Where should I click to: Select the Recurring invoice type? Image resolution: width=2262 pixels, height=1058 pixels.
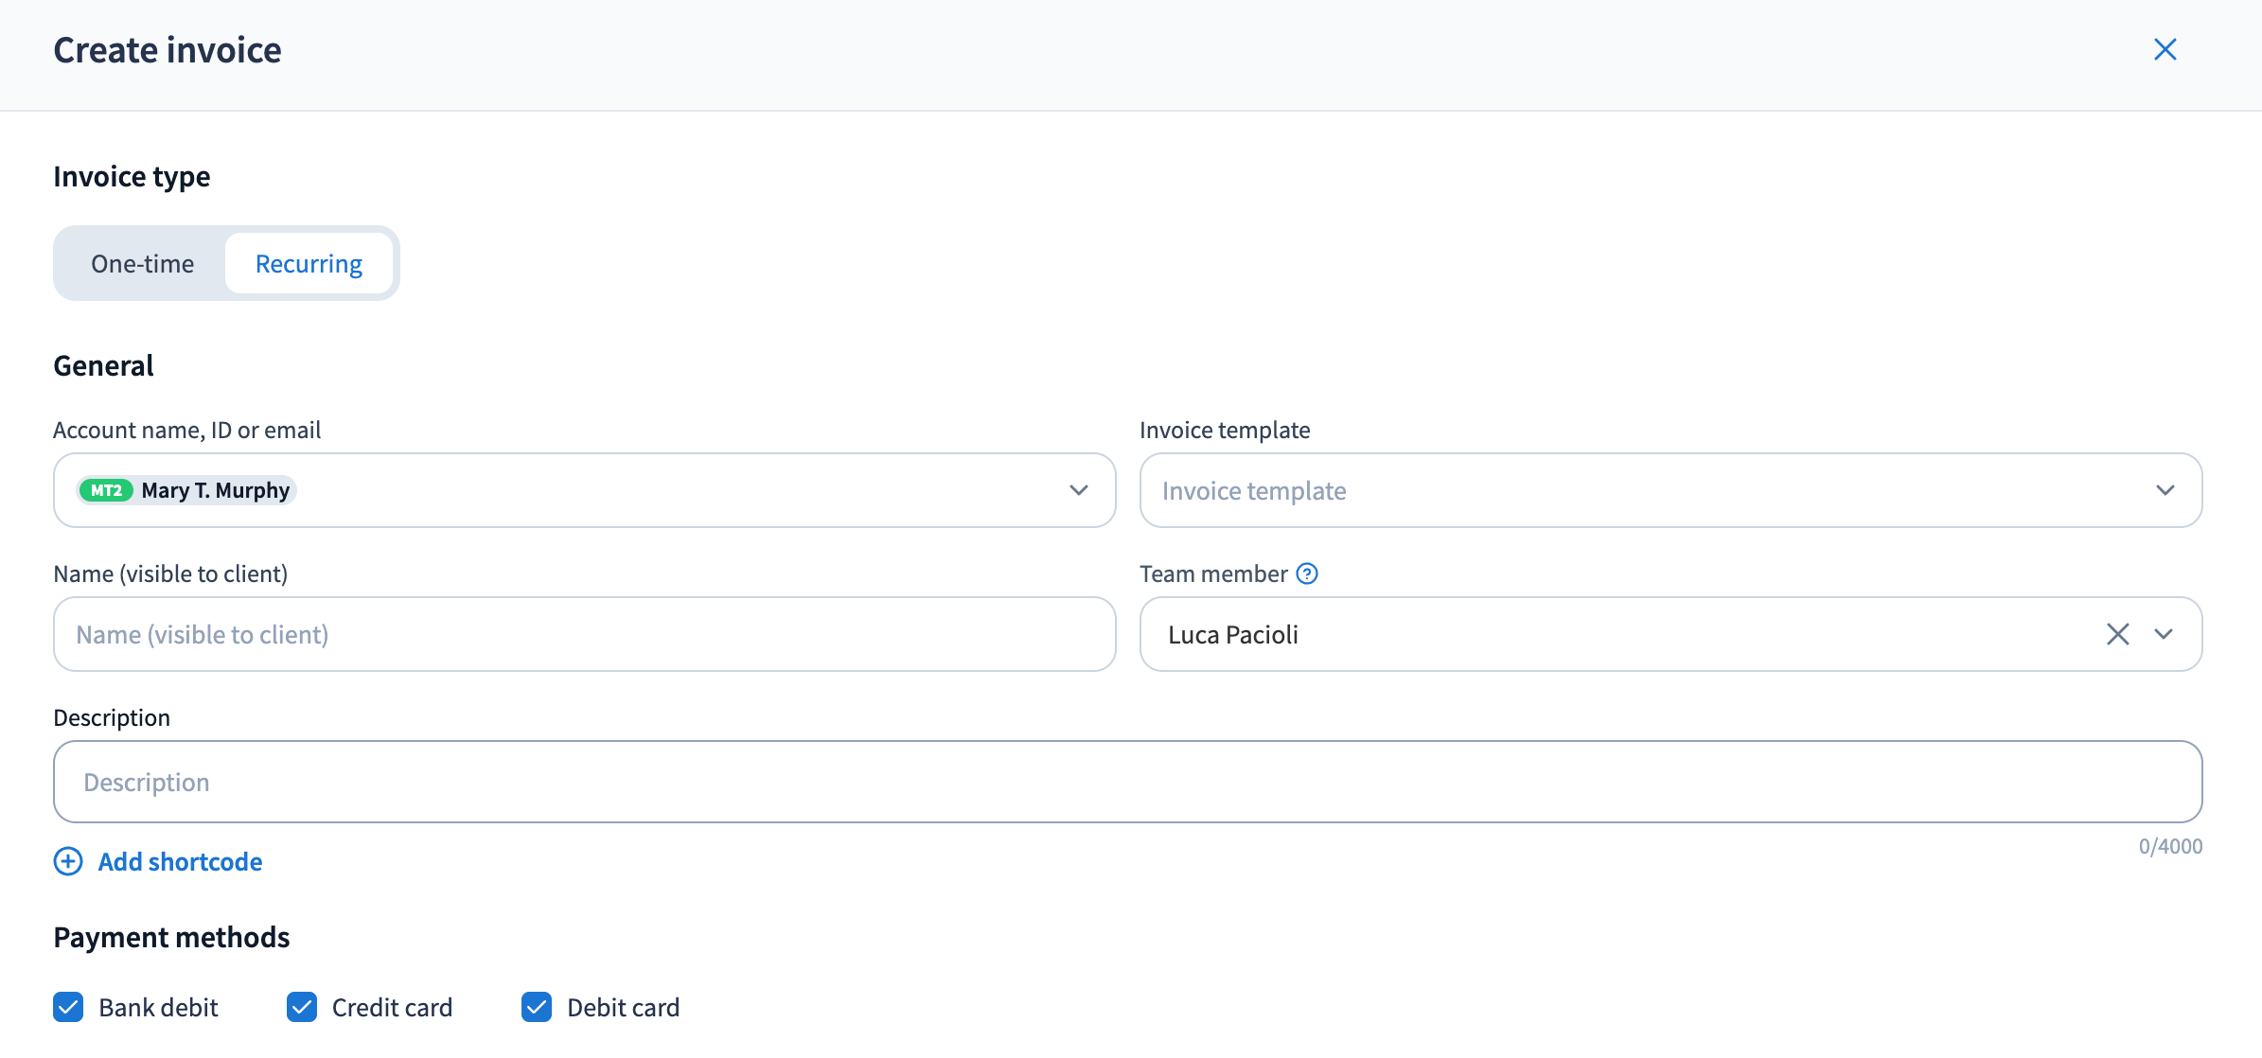coord(309,264)
